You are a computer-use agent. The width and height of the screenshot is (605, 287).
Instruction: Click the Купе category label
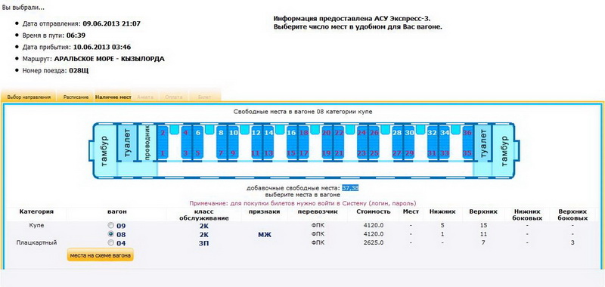tap(36, 225)
